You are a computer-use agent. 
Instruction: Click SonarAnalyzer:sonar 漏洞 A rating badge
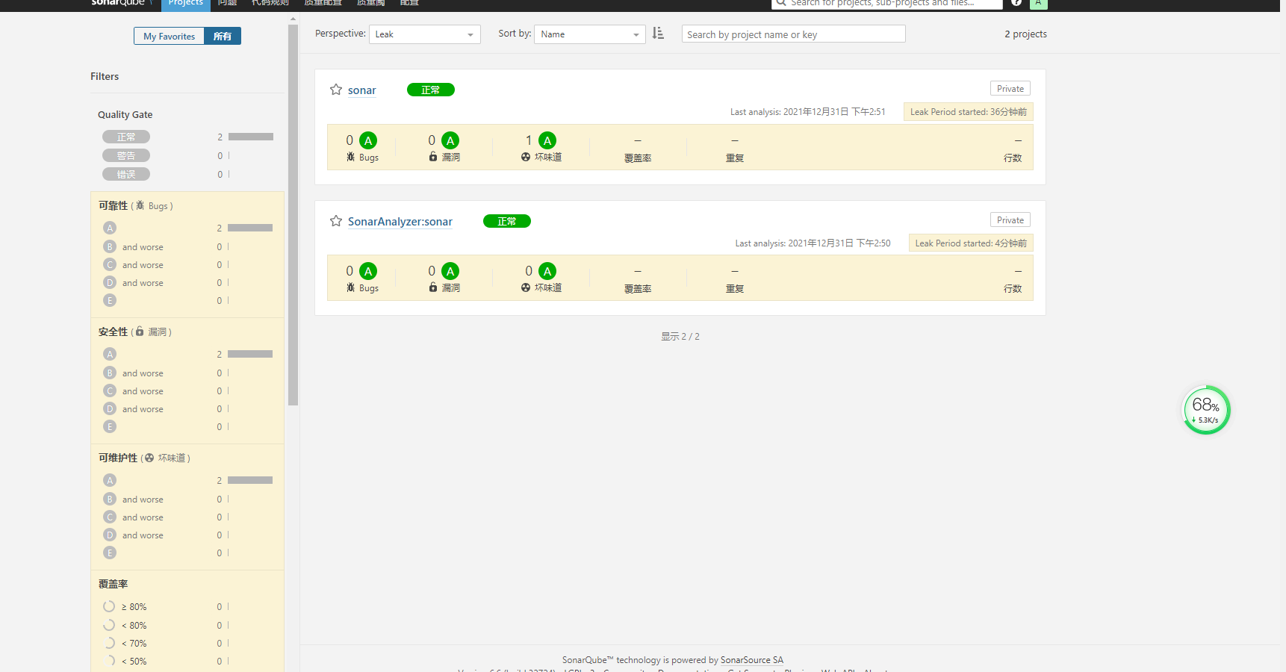[450, 271]
